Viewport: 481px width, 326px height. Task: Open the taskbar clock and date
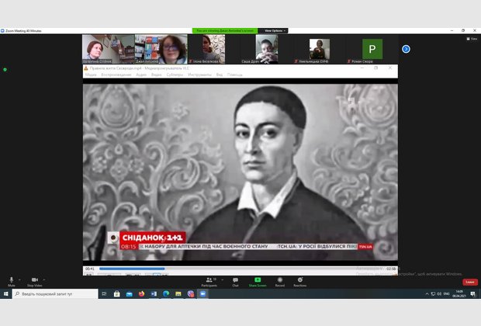coord(460,293)
